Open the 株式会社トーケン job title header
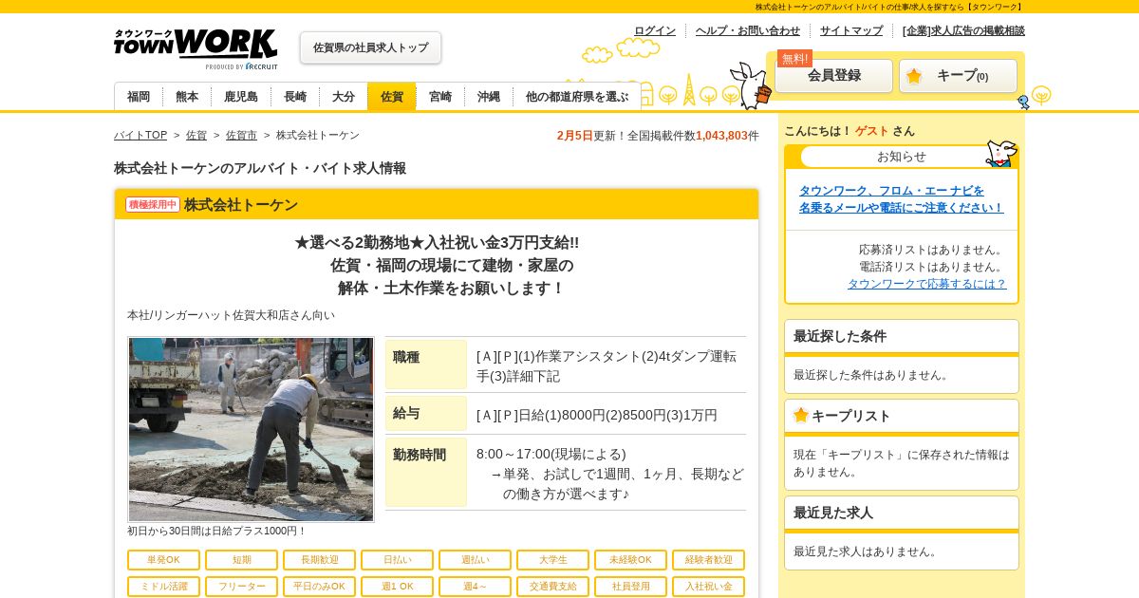Image resolution: width=1139 pixels, height=598 pixels. click(241, 205)
